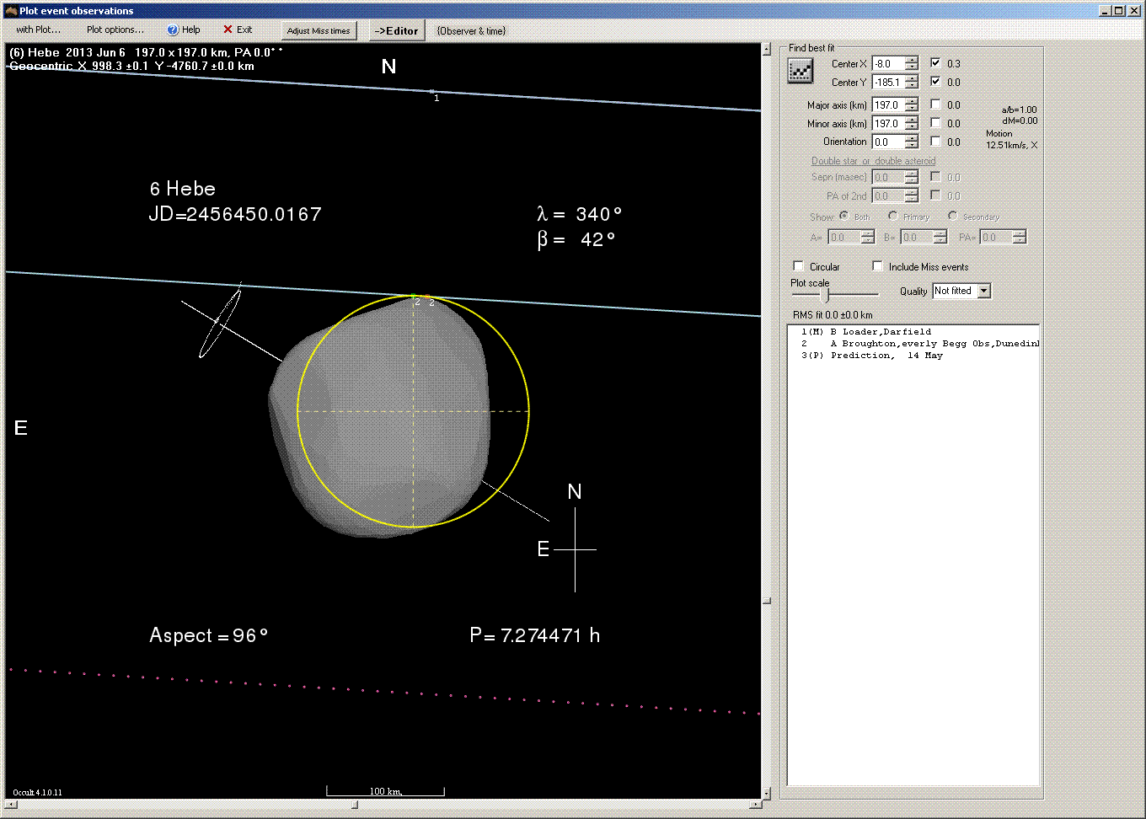Open the 'with Plot...' menu
This screenshot has width=1146, height=819.
(x=38, y=29)
